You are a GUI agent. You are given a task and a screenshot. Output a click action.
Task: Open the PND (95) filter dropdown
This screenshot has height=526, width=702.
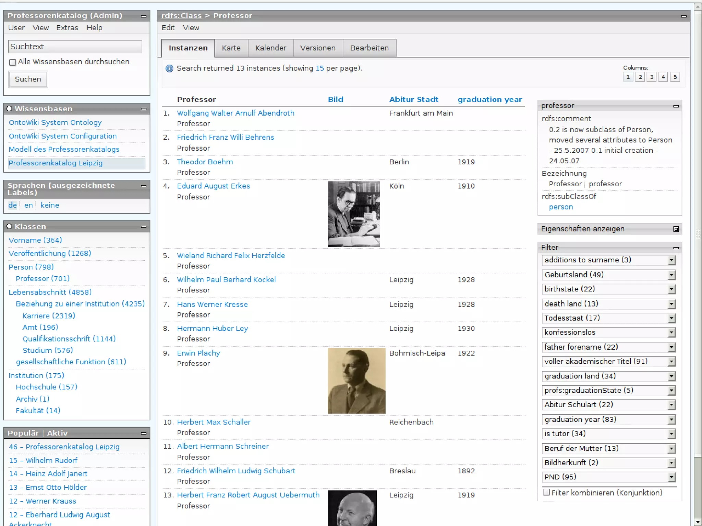click(x=608, y=477)
